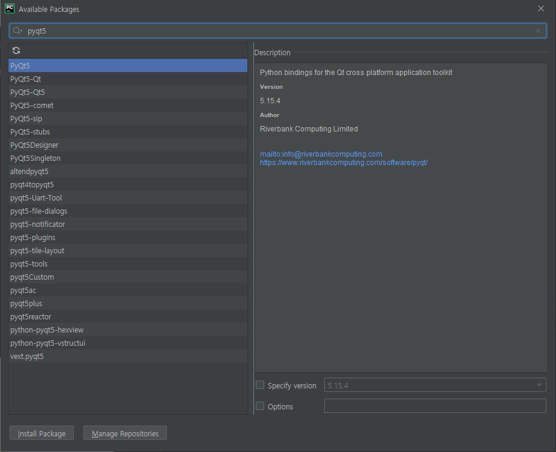
Task: Select the python-pyqt5-hexview package
Action: [128, 330]
